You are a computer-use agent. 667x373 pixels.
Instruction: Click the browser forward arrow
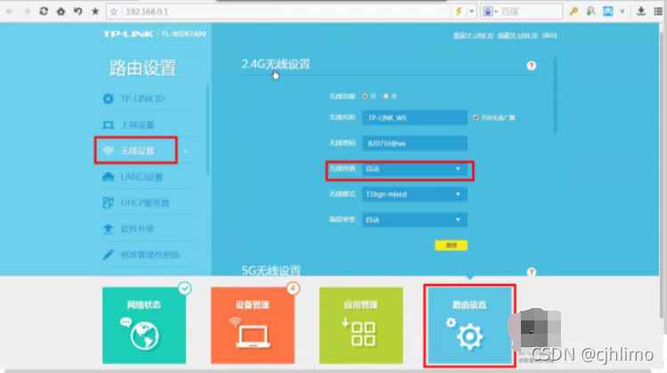27,12
